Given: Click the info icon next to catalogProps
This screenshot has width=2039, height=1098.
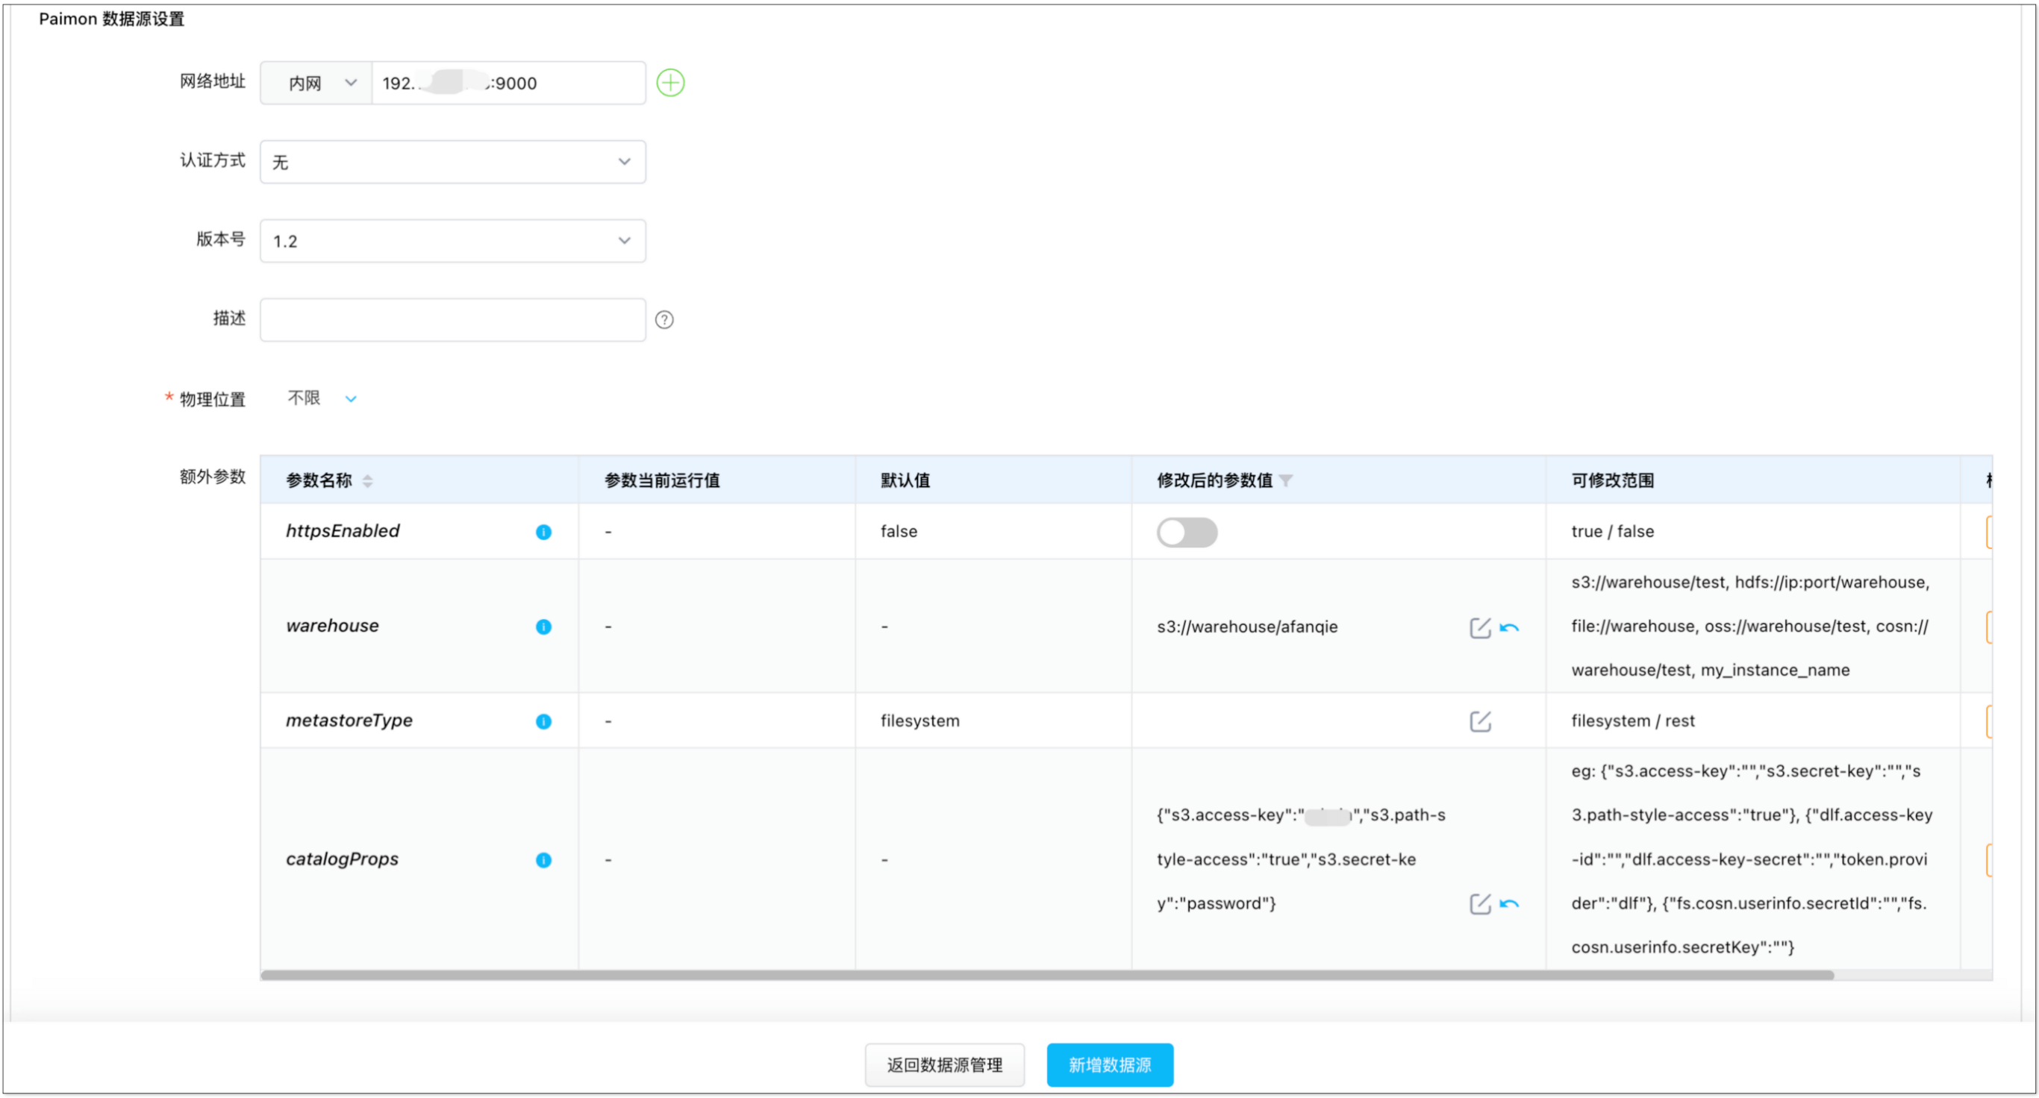Looking at the screenshot, I should 543,860.
